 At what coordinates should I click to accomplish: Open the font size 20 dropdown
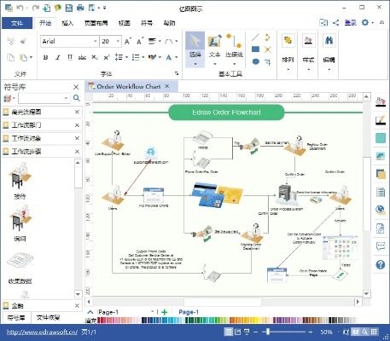(x=118, y=42)
